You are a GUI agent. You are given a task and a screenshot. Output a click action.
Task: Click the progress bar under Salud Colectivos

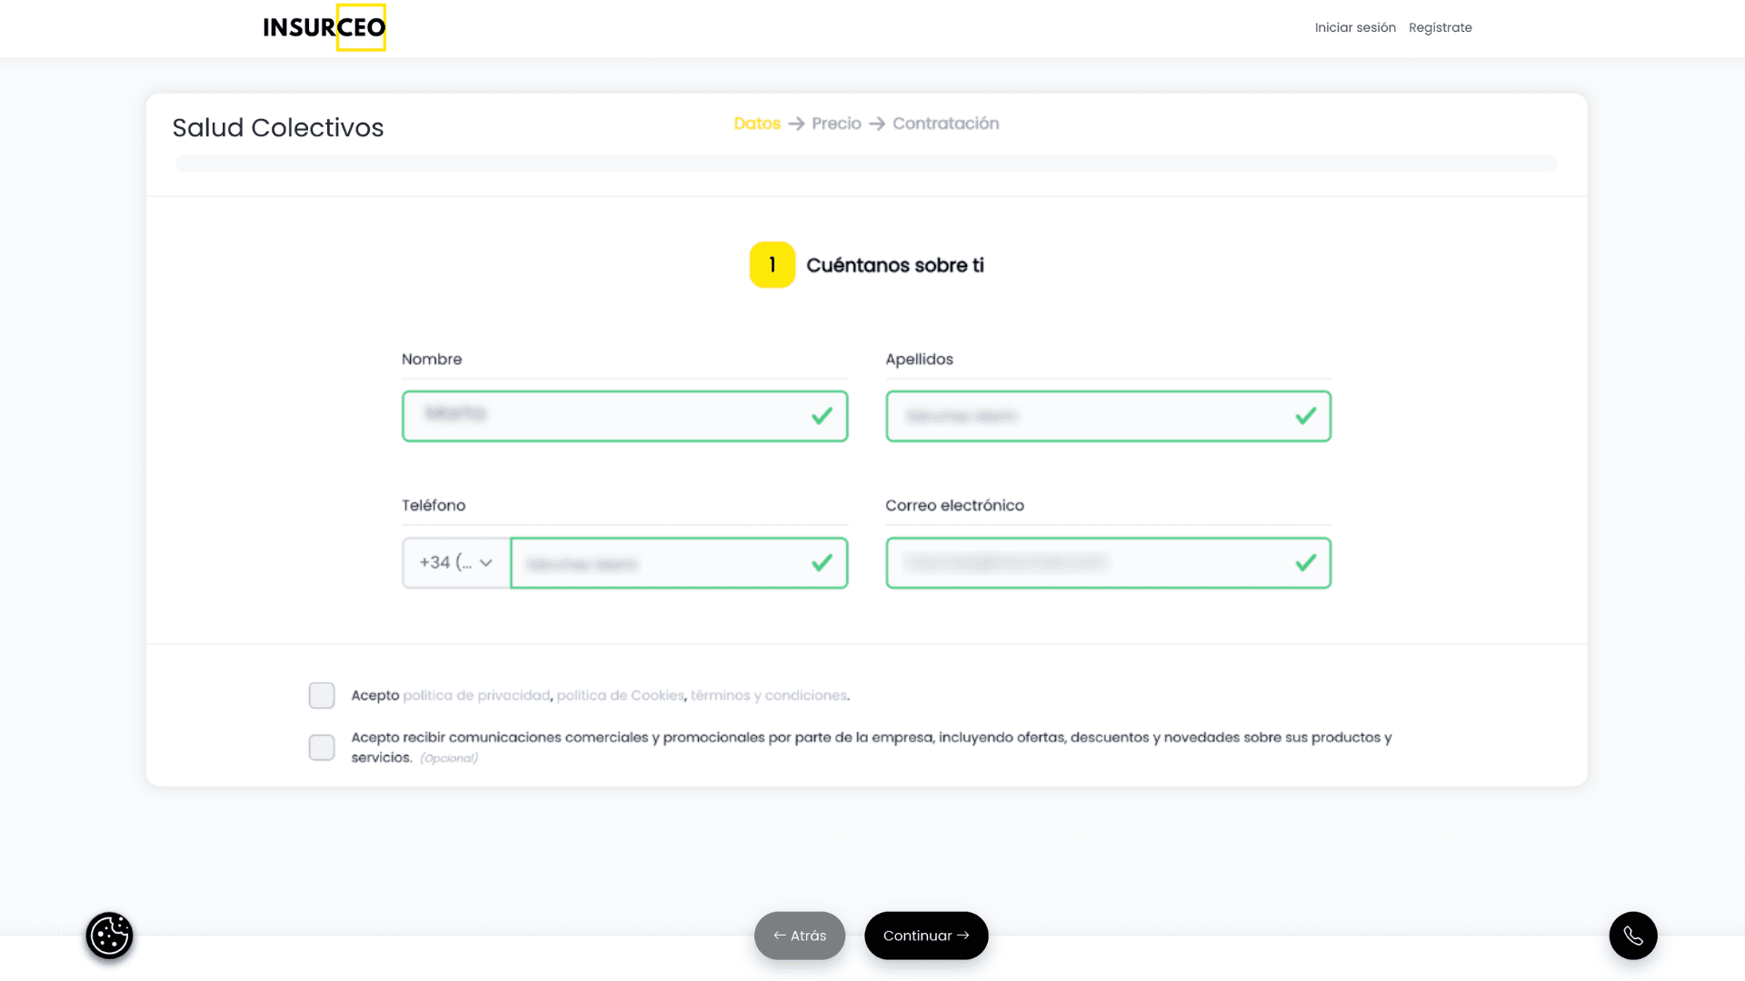866,163
